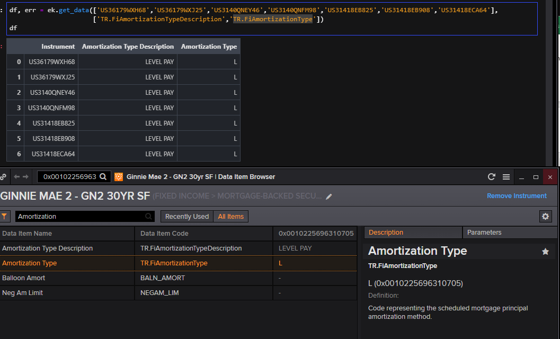Click inside the get_data code cell

(x=272, y=19)
